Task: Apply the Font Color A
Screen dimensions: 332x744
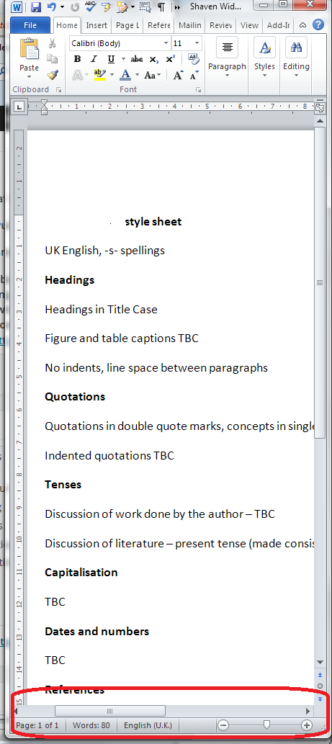Action: (x=126, y=75)
